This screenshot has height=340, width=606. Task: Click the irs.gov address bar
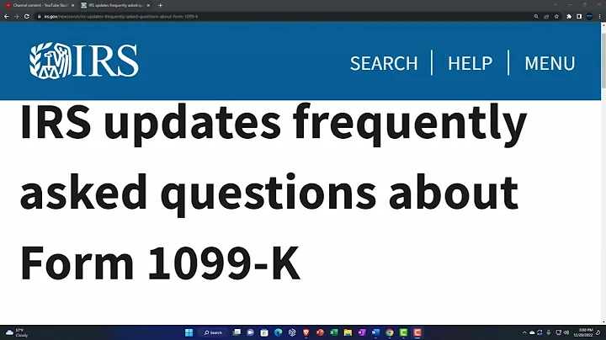286,17
